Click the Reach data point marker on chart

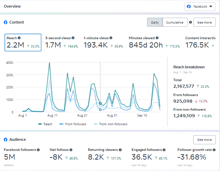(x=100, y=103)
